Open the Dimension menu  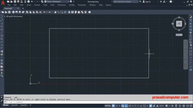62,5
